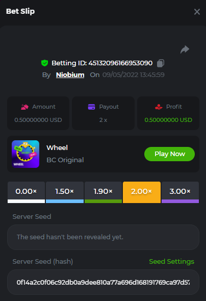The image size is (206, 301).
Task: Click the Profit 0.50000000 USD value
Action: pos(168,120)
